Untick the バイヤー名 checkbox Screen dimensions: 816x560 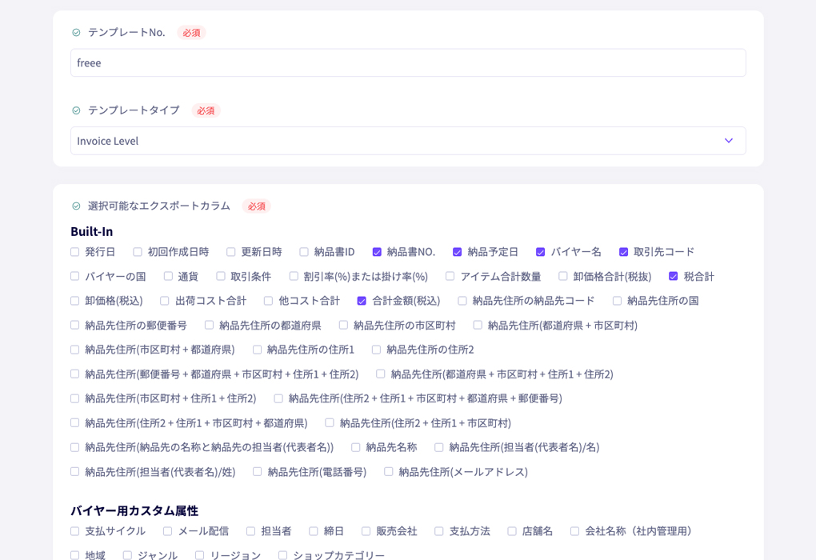tap(540, 252)
